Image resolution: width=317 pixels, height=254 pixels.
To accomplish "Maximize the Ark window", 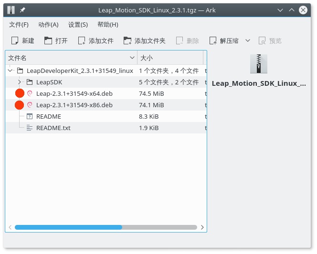I will [292, 10].
